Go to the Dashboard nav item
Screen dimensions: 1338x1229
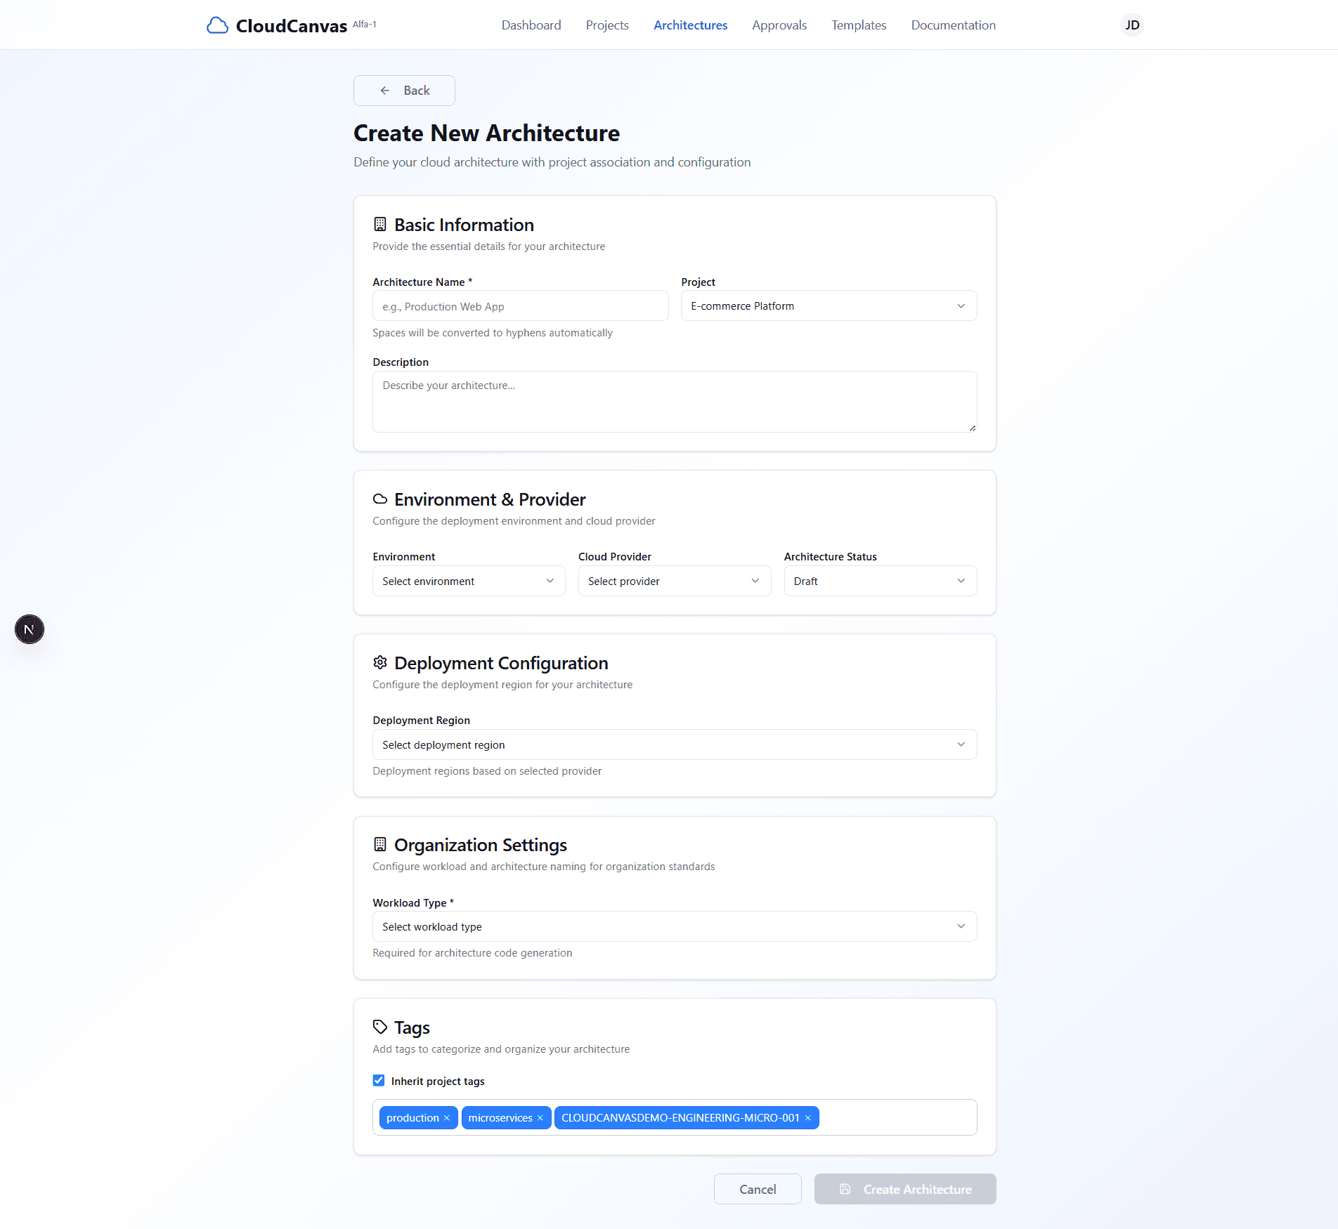pos(531,25)
